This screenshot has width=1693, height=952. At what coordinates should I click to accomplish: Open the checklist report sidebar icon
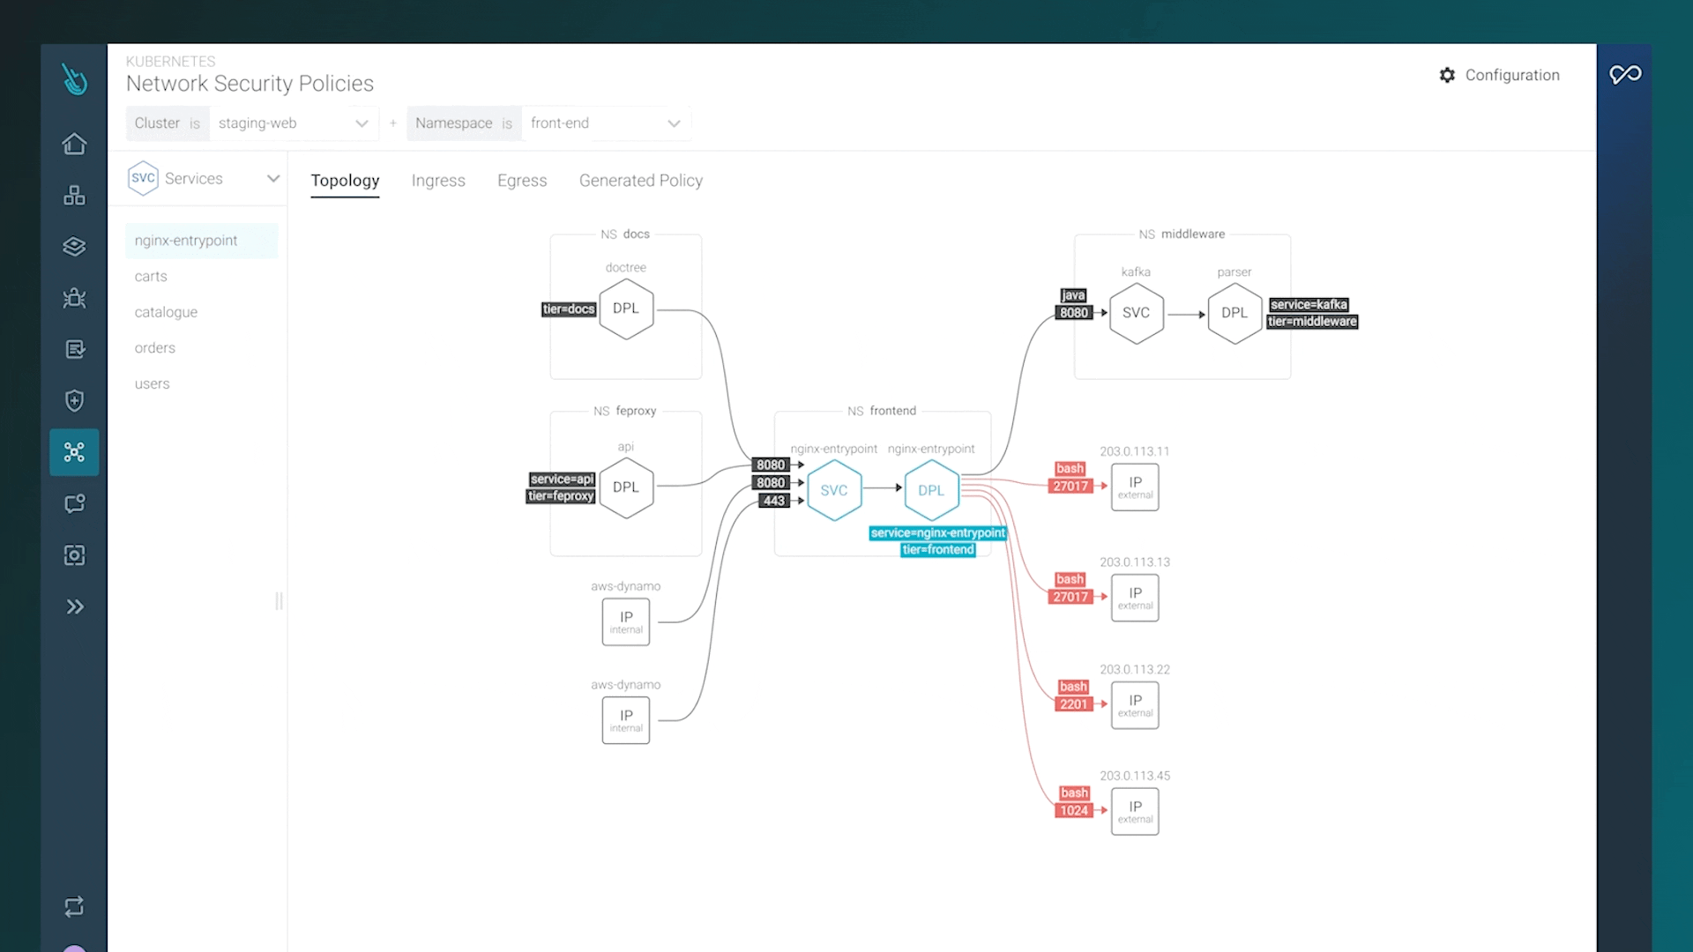(x=74, y=350)
